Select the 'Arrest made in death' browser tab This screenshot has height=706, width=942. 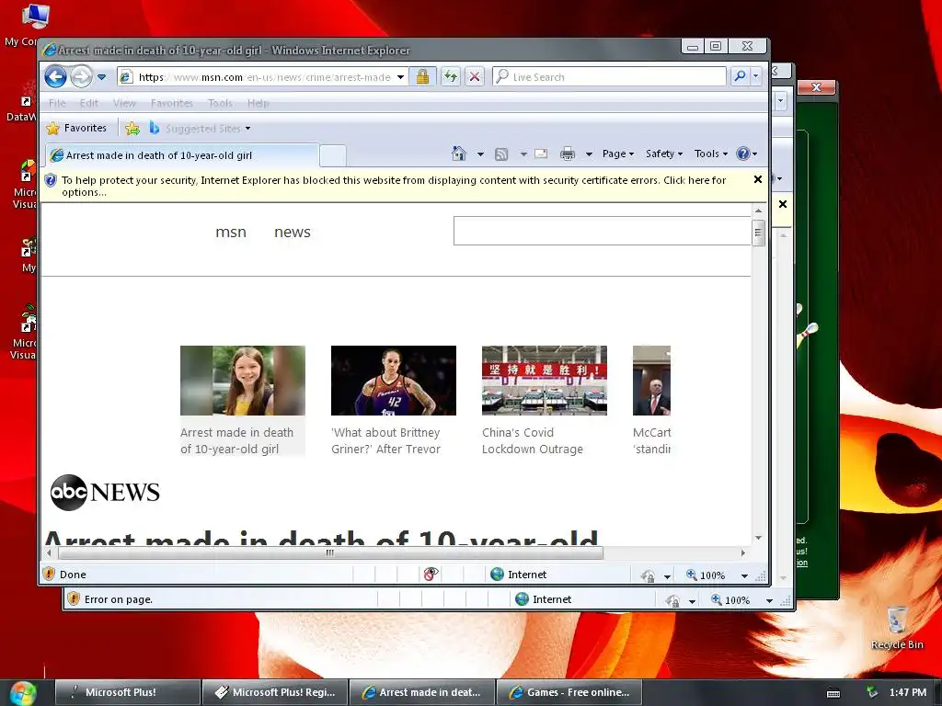pos(181,154)
